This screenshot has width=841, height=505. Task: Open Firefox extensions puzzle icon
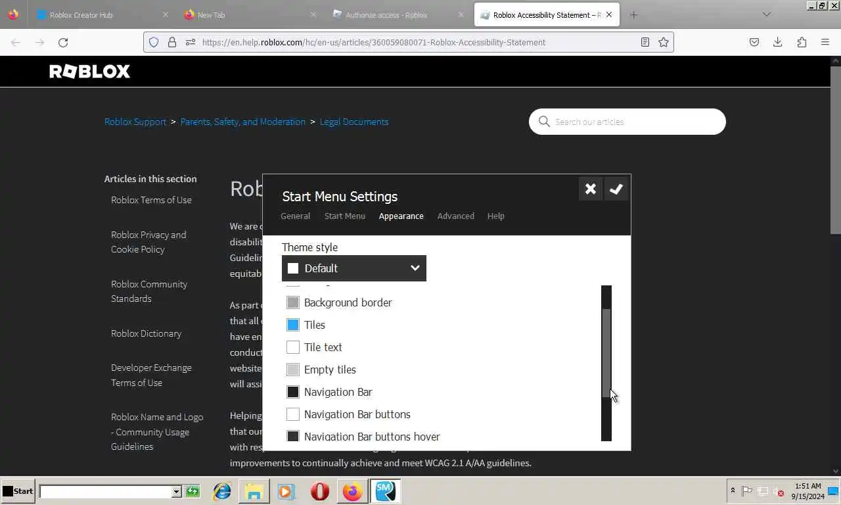pos(802,42)
